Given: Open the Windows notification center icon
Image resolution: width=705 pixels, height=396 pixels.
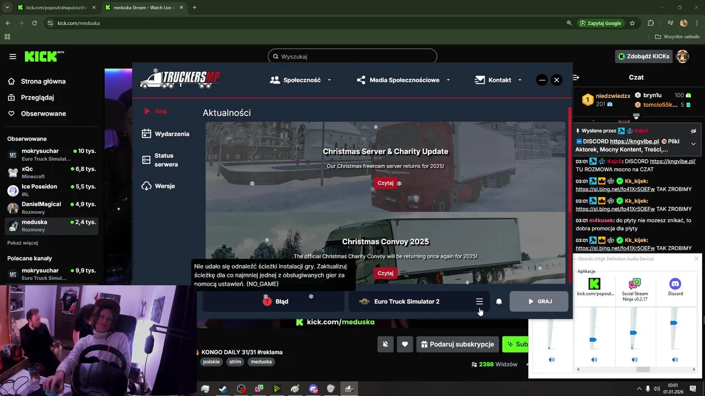Looking at the screenshot, I should pos(693,389).
